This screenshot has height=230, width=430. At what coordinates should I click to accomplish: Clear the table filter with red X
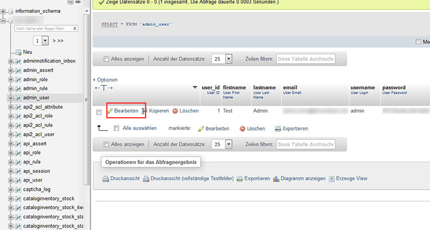click(74, 28)
